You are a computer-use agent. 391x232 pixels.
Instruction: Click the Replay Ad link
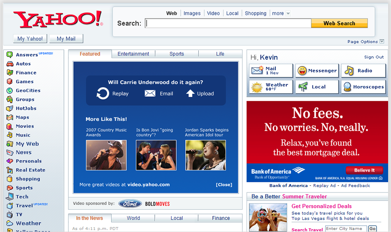[324, 186]
